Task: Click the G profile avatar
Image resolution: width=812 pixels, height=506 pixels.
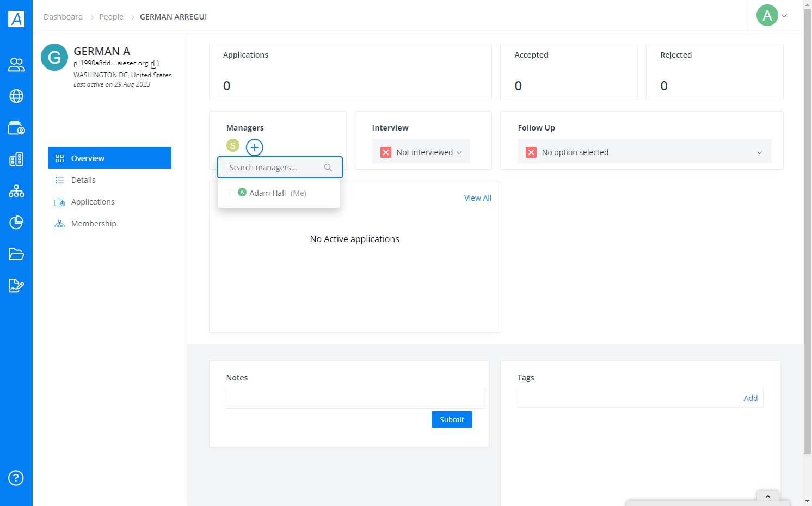Action: coord(54,57)
